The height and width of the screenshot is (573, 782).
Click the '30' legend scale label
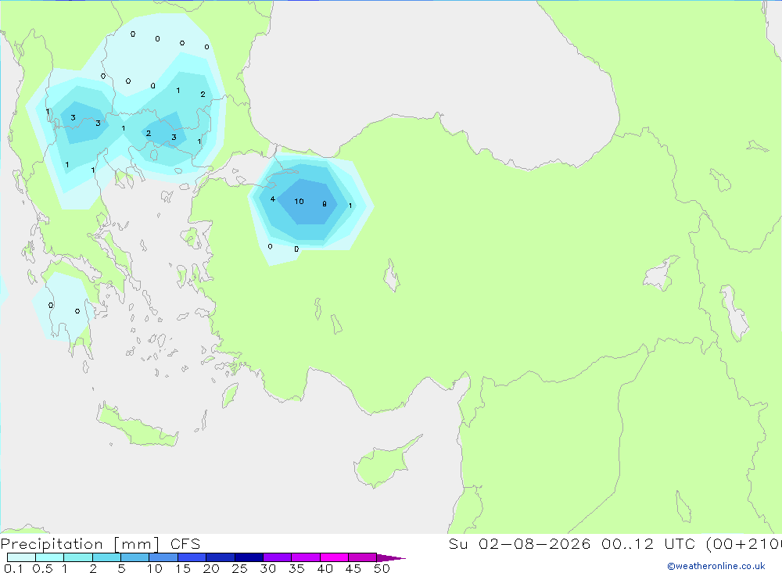click(x=268, y=568)
